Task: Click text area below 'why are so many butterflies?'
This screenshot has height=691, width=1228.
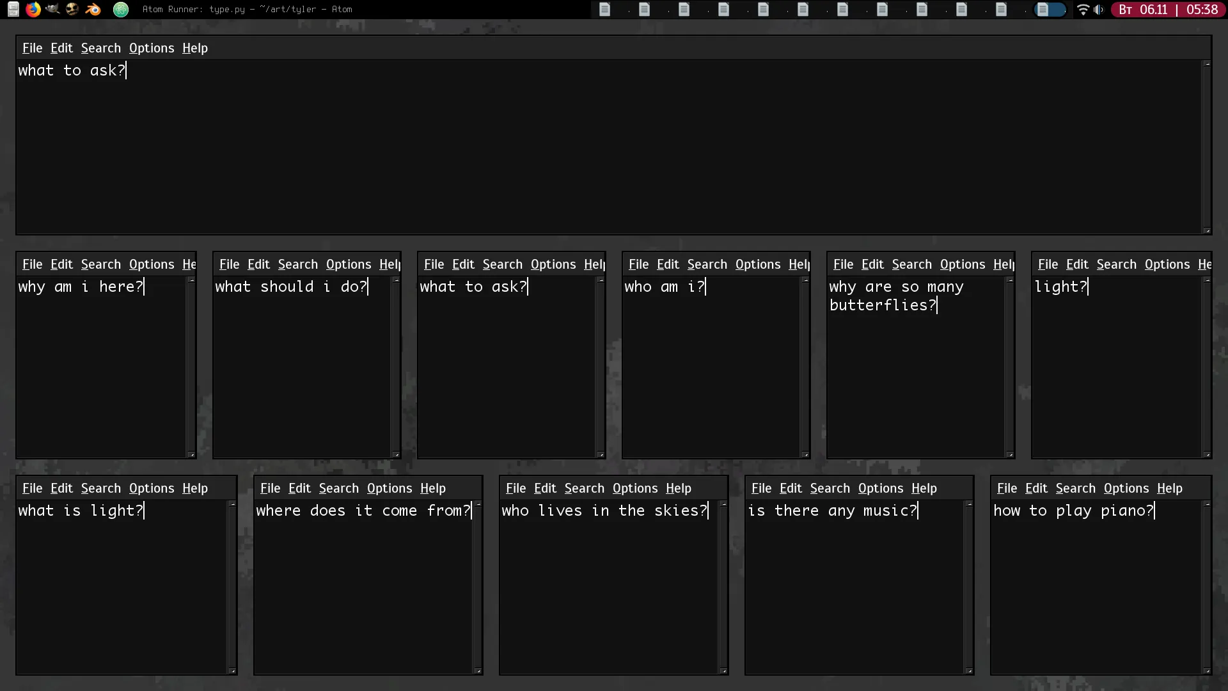Action: click(915, 384)
